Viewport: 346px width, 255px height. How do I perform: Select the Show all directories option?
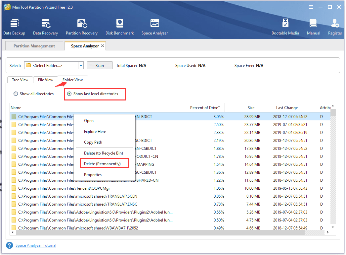[33, 94]
